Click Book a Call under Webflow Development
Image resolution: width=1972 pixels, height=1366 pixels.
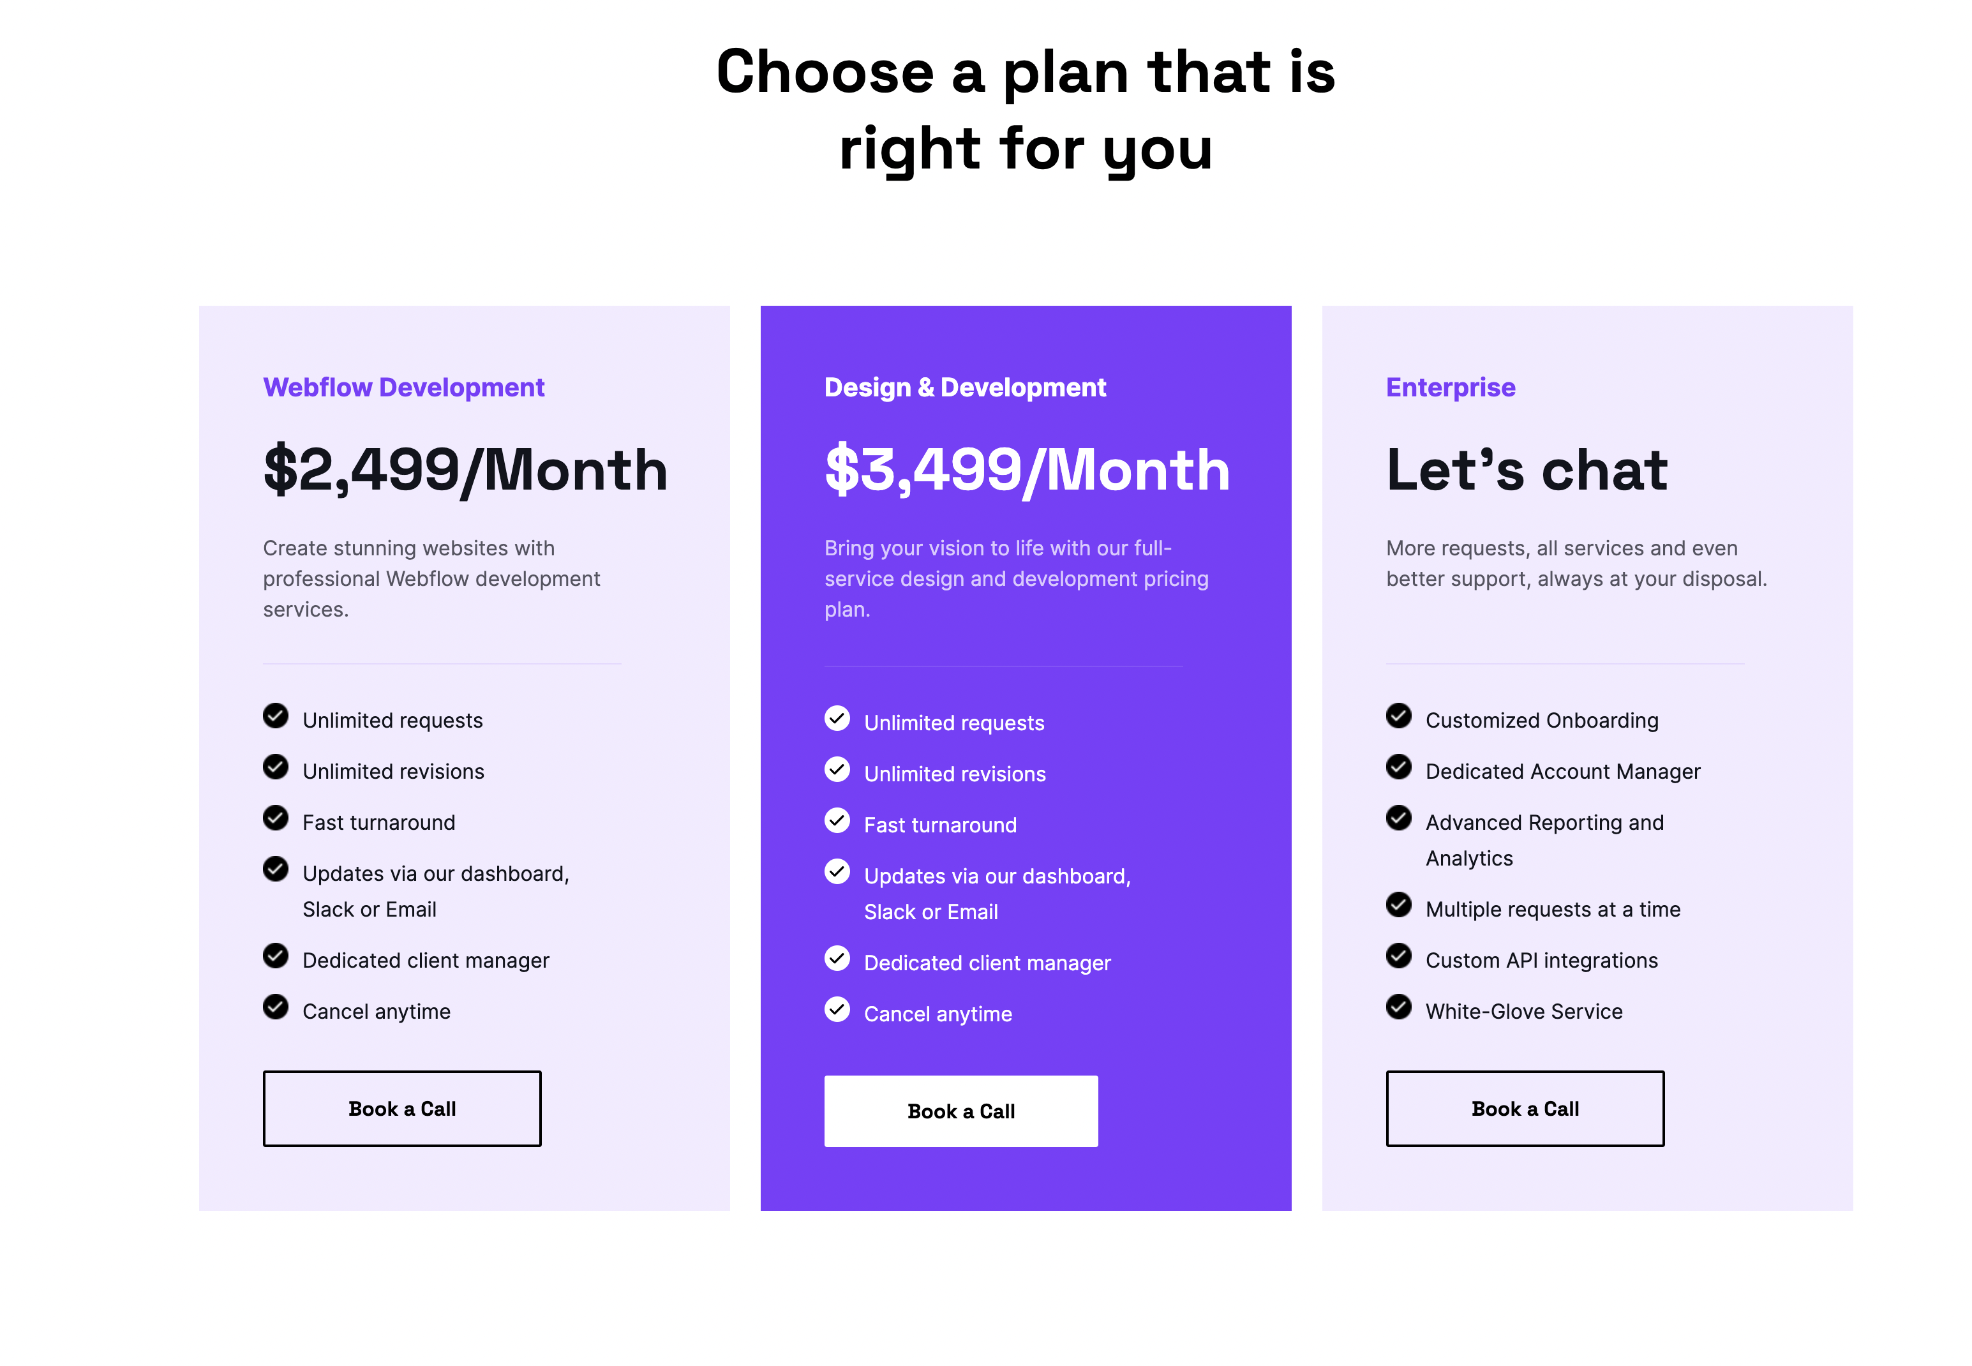[401, 1108]
